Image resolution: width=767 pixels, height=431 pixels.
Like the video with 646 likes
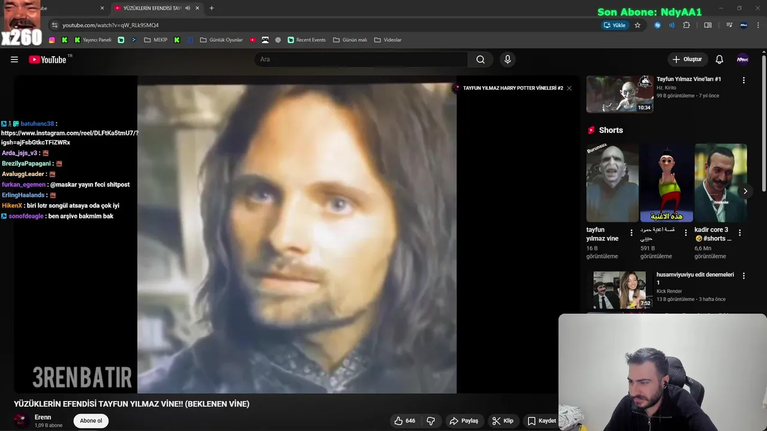[x=404, y=421]
